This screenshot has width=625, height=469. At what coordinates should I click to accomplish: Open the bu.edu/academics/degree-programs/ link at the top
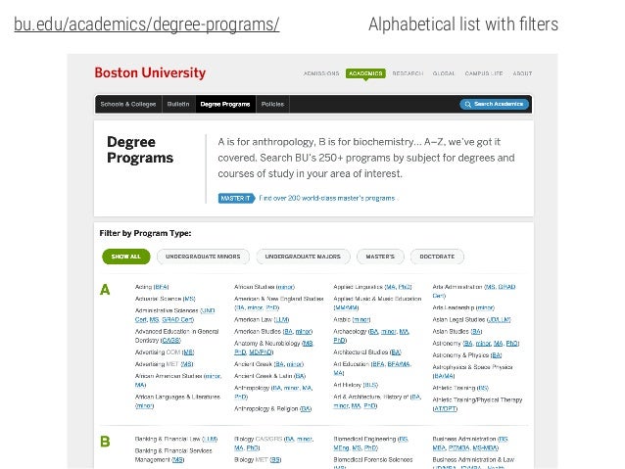[x=146, y=24]
